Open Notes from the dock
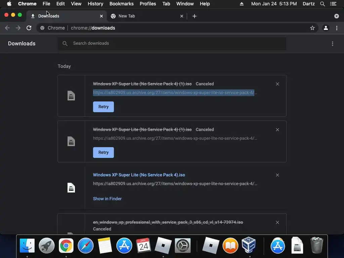344x258 pixels. [x=105, y=246]
